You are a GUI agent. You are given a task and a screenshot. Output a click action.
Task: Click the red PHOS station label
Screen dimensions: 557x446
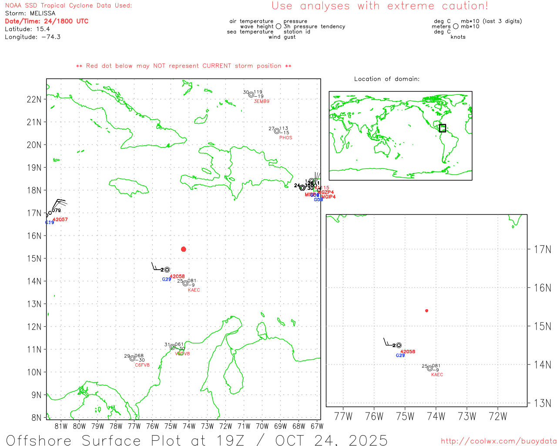pyautogui.click(x=286, y=138)
